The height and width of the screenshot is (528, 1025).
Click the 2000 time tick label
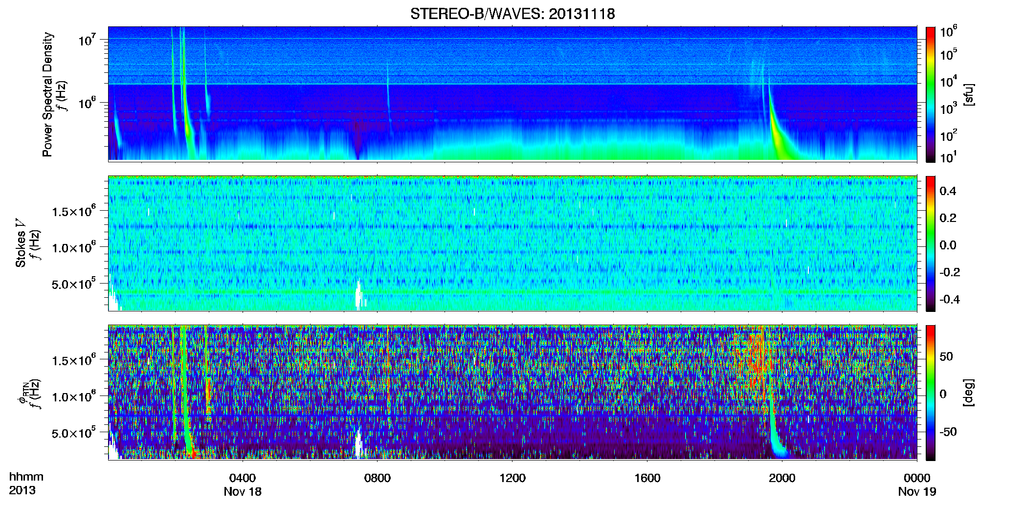[782, 478]
